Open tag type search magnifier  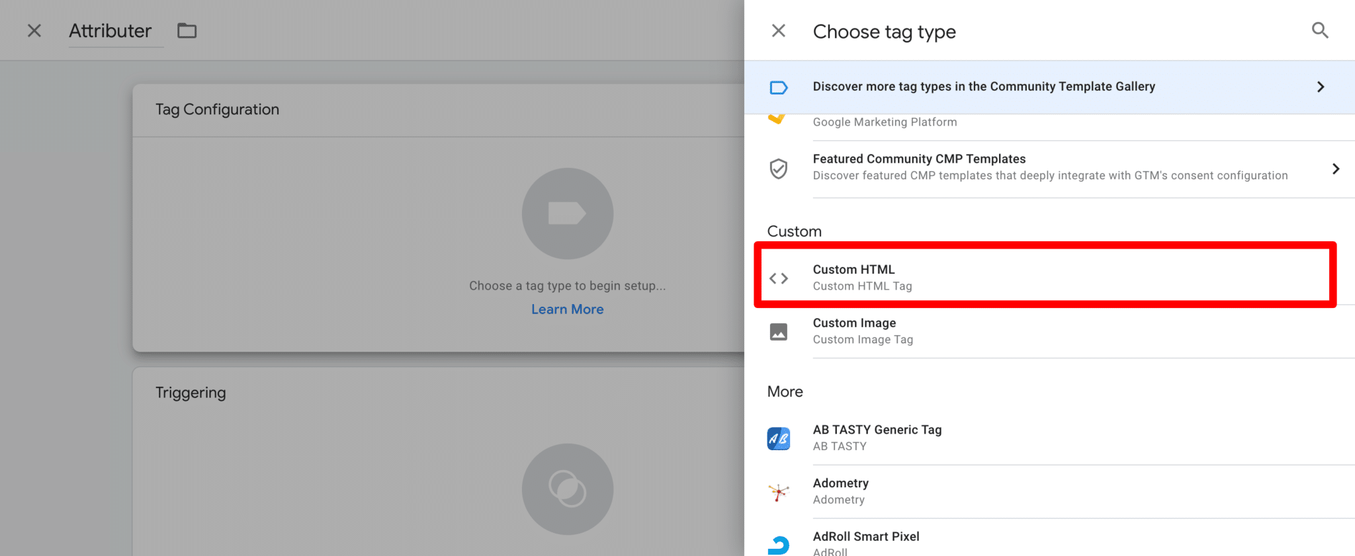(x=1320, y=30)
